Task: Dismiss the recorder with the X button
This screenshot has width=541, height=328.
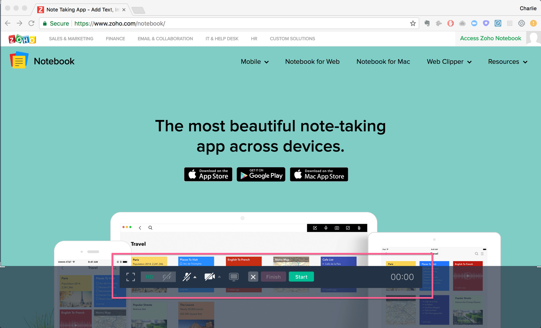Action: pos(253,277)
